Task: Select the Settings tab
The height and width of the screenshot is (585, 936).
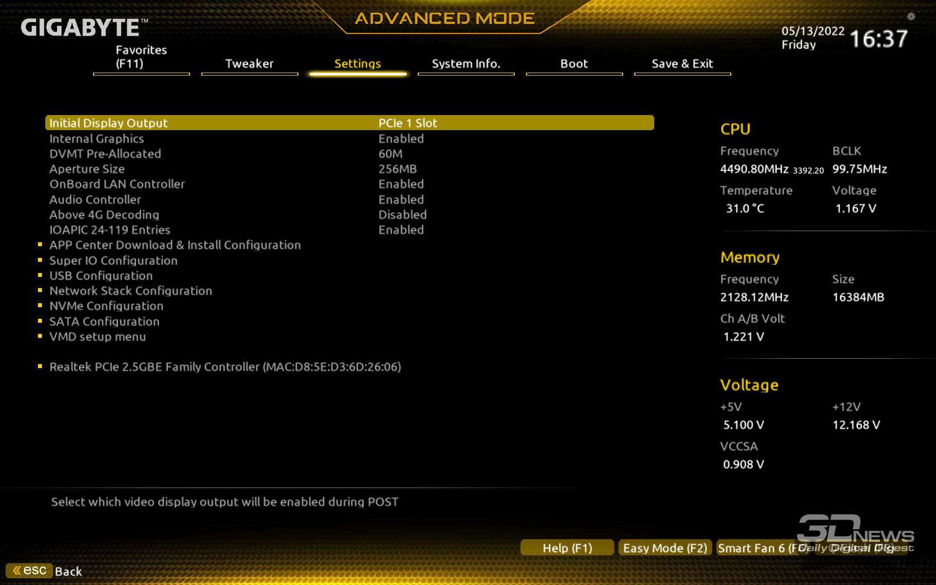Action: coord(357,64)
